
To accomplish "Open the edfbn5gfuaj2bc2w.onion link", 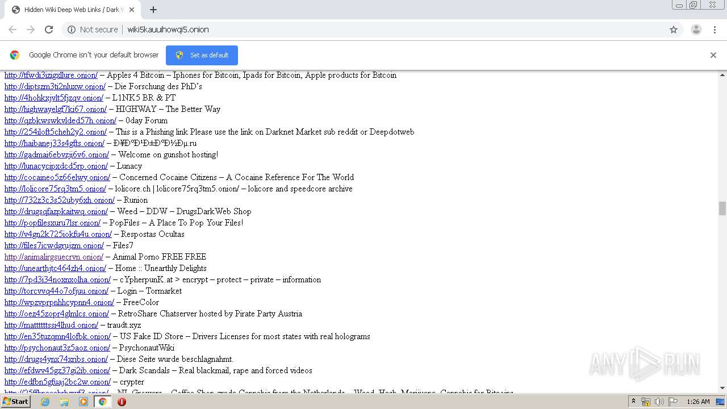I will (x=57, y=382).
